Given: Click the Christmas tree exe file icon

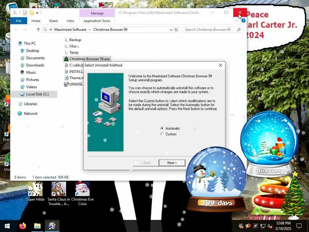Looking at the screenshot, I should pos(66,59).
